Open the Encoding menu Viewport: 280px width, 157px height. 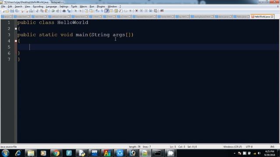[x=38, y=7]
